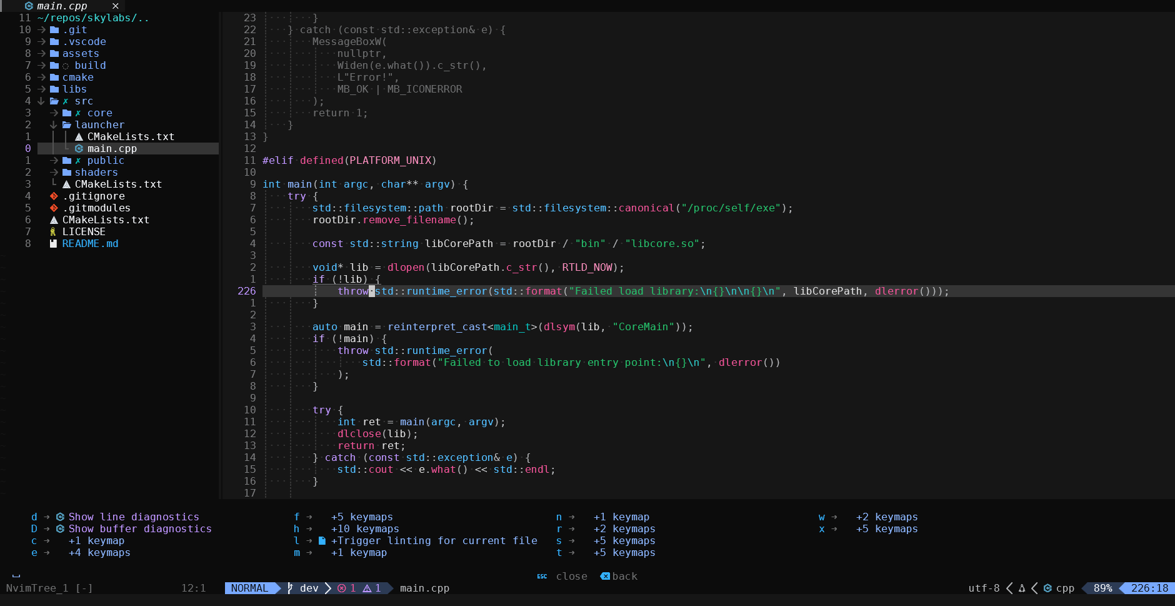Viewport: 1175px width, 606px height.
Task: Click the root path ~/repos/skylabs/..
Action: pos(93,18)
